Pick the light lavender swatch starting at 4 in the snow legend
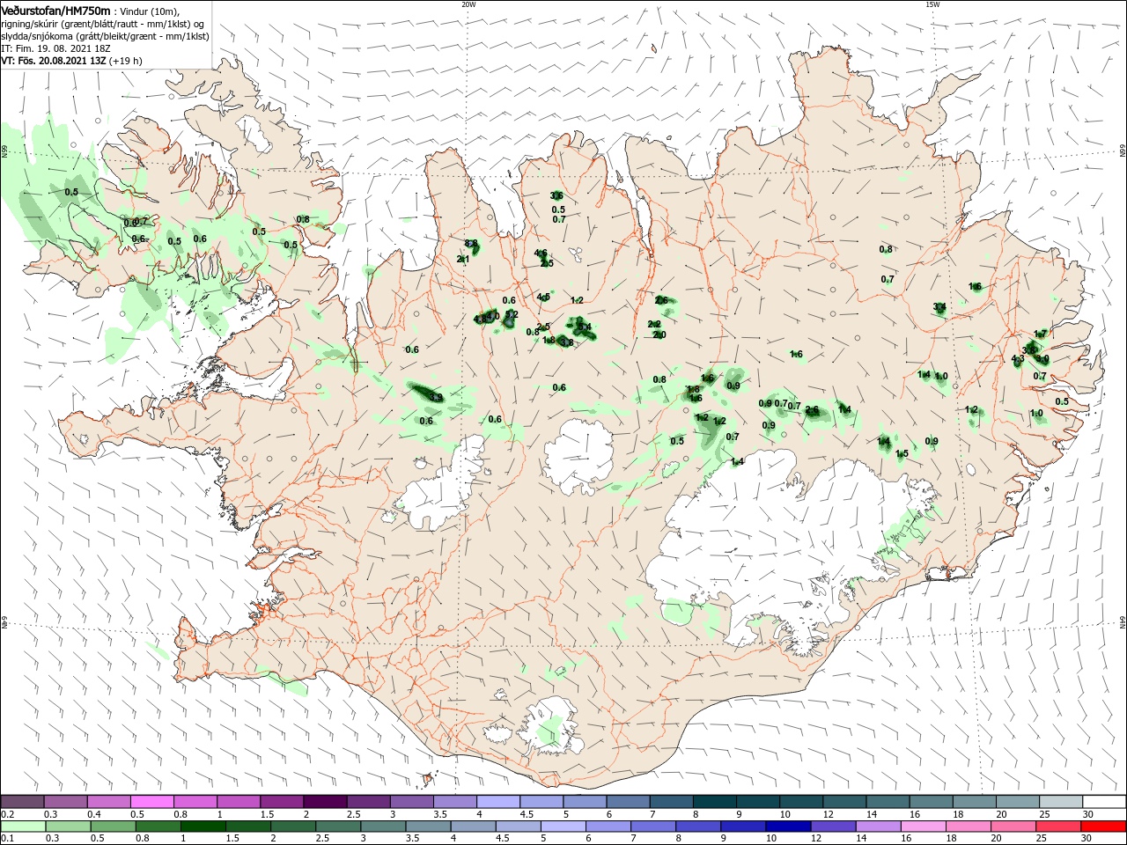Image resolution: width=1127 pixels, height=845 pixels. coord(497,802)
